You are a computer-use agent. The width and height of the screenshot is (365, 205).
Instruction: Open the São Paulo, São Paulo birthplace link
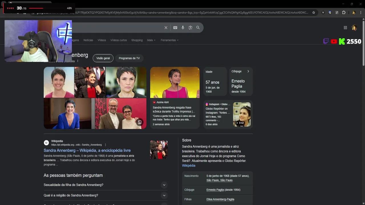[220, 180]
